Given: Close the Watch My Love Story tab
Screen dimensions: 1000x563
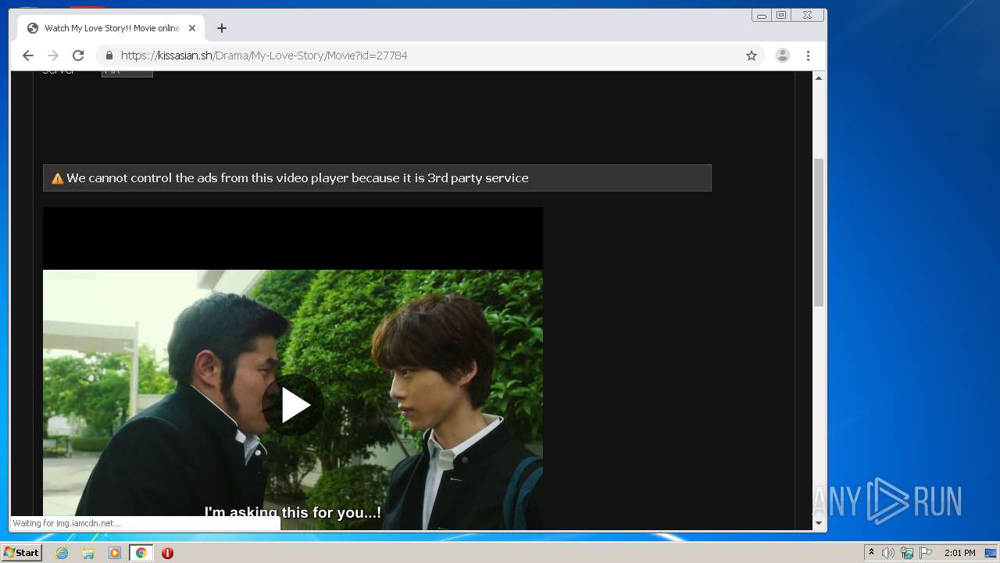Looking at the screenshot, I should [192, 28].
